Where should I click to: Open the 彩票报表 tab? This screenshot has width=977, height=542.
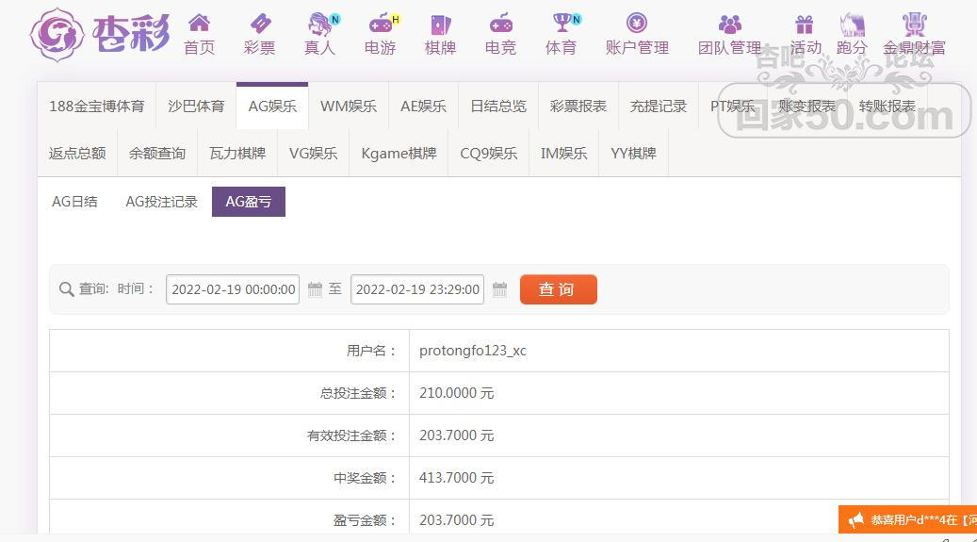tap(578, 106)
